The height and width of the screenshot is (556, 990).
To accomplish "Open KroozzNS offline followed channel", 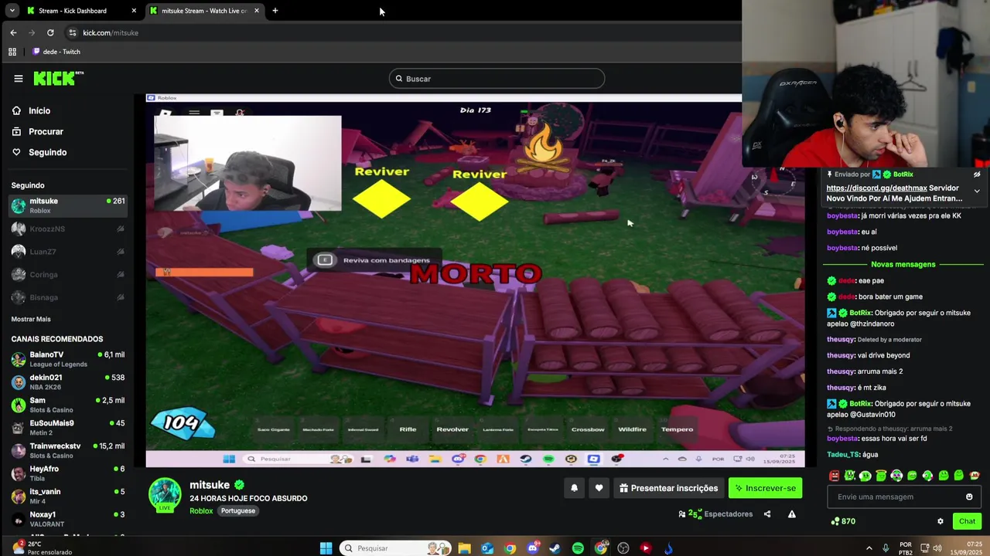I will tap(68, 229).
